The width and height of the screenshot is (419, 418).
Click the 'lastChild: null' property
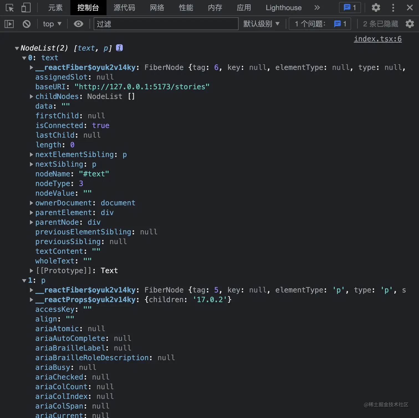coord(68,135)
